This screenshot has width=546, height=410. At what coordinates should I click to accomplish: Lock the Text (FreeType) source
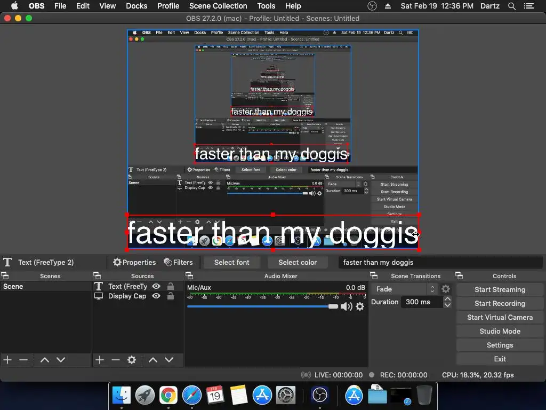point(171,286)
